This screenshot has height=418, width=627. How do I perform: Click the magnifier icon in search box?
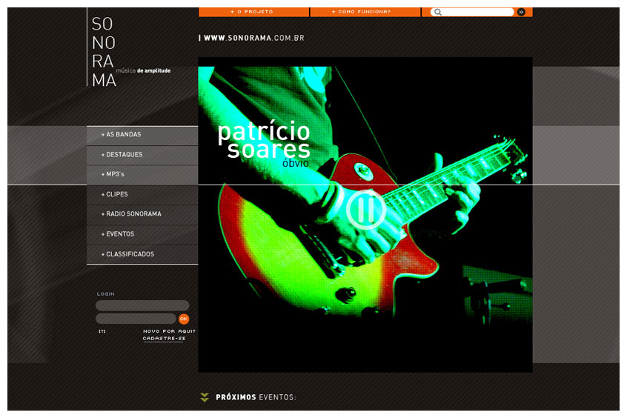pos(438,12)
